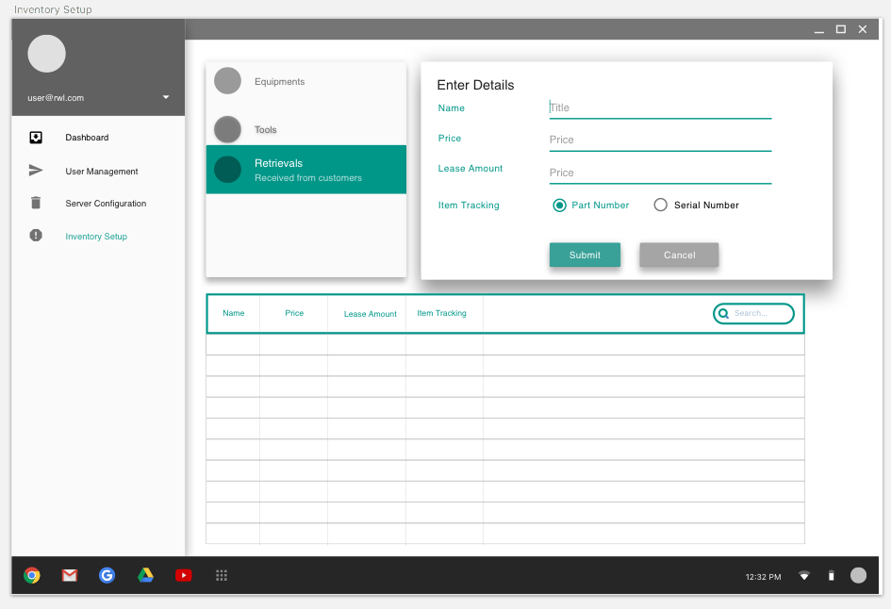Select the Part Number radio button

[x=559, y=205]
